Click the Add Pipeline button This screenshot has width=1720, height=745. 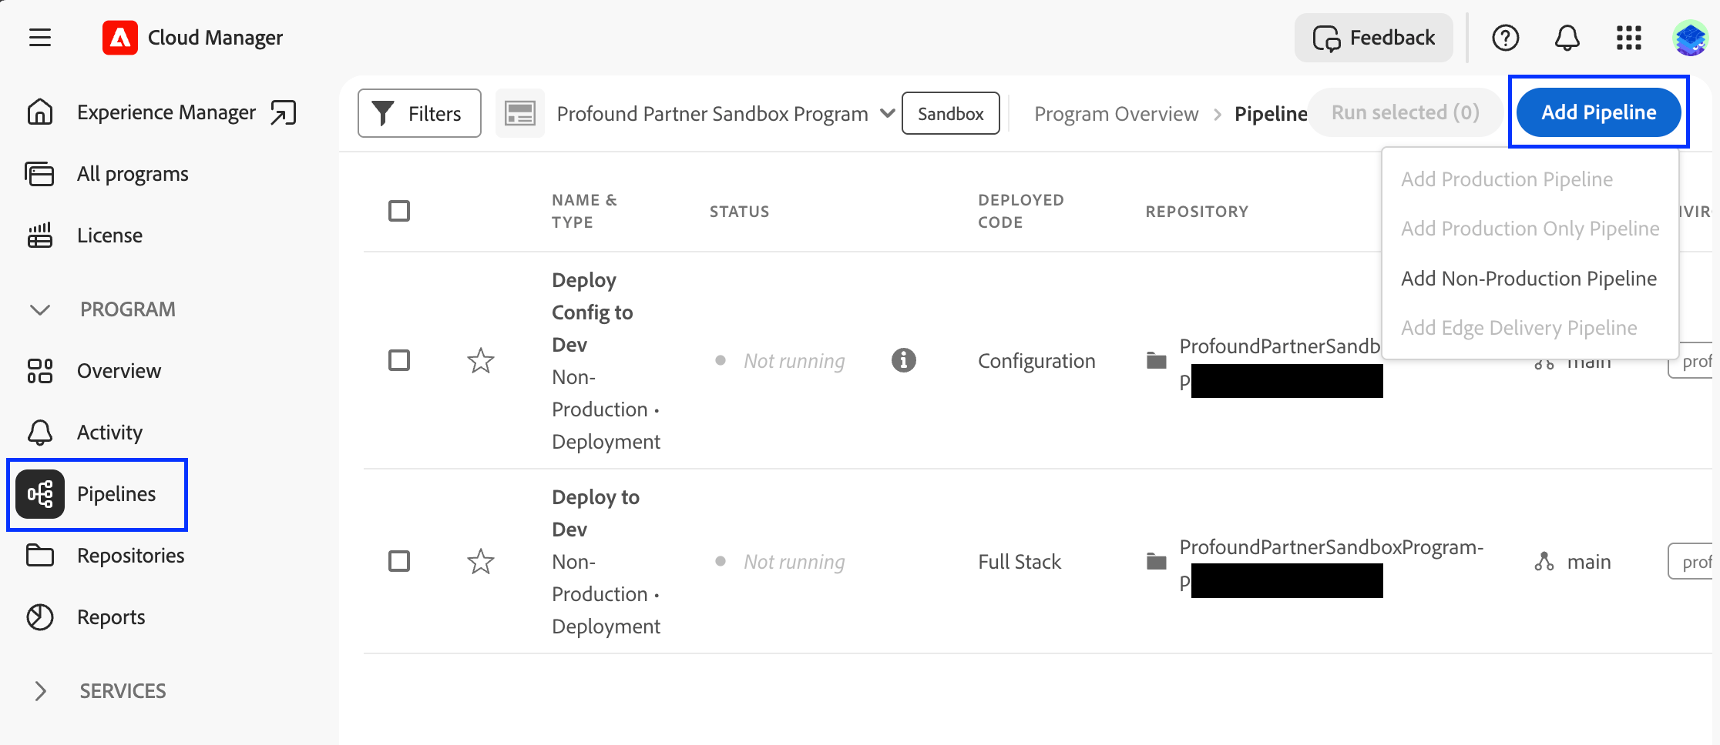click(x=1599, y=112)
